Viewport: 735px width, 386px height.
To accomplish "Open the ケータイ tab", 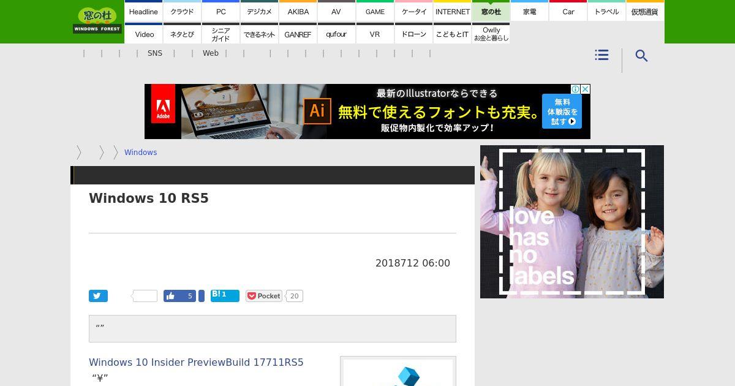I will pos(414,12).
